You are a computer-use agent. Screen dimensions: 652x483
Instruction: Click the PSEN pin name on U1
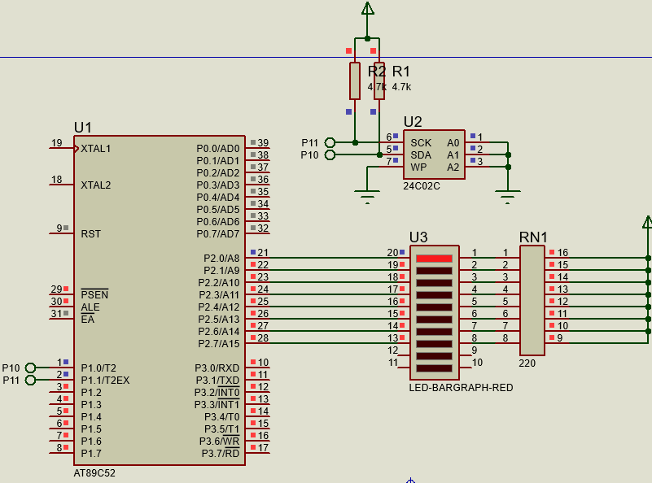(94, 295)
